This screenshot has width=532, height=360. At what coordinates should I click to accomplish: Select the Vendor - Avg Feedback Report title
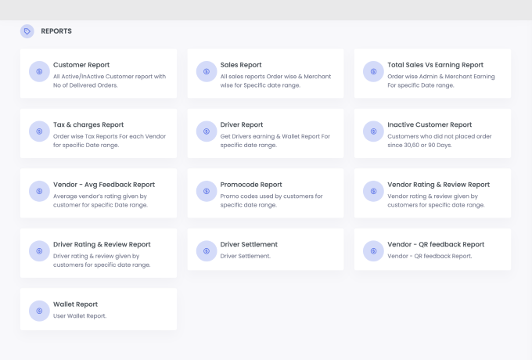[x=104, y=185]
